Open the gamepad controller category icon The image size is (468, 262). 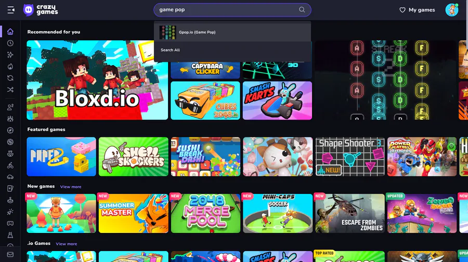tap(10, 223)
